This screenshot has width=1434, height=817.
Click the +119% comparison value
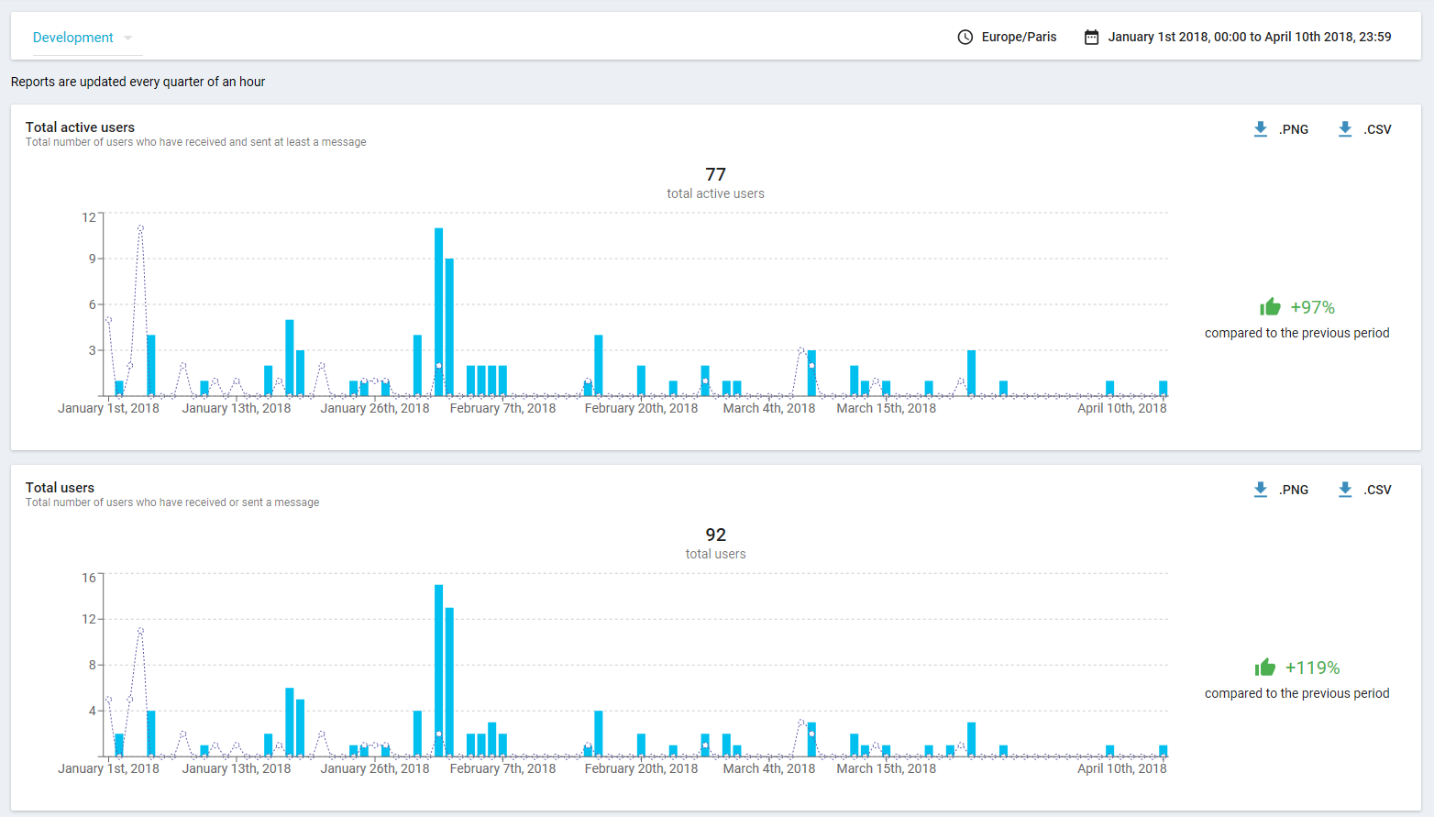pyautogui.click(x=1312, y=668)
